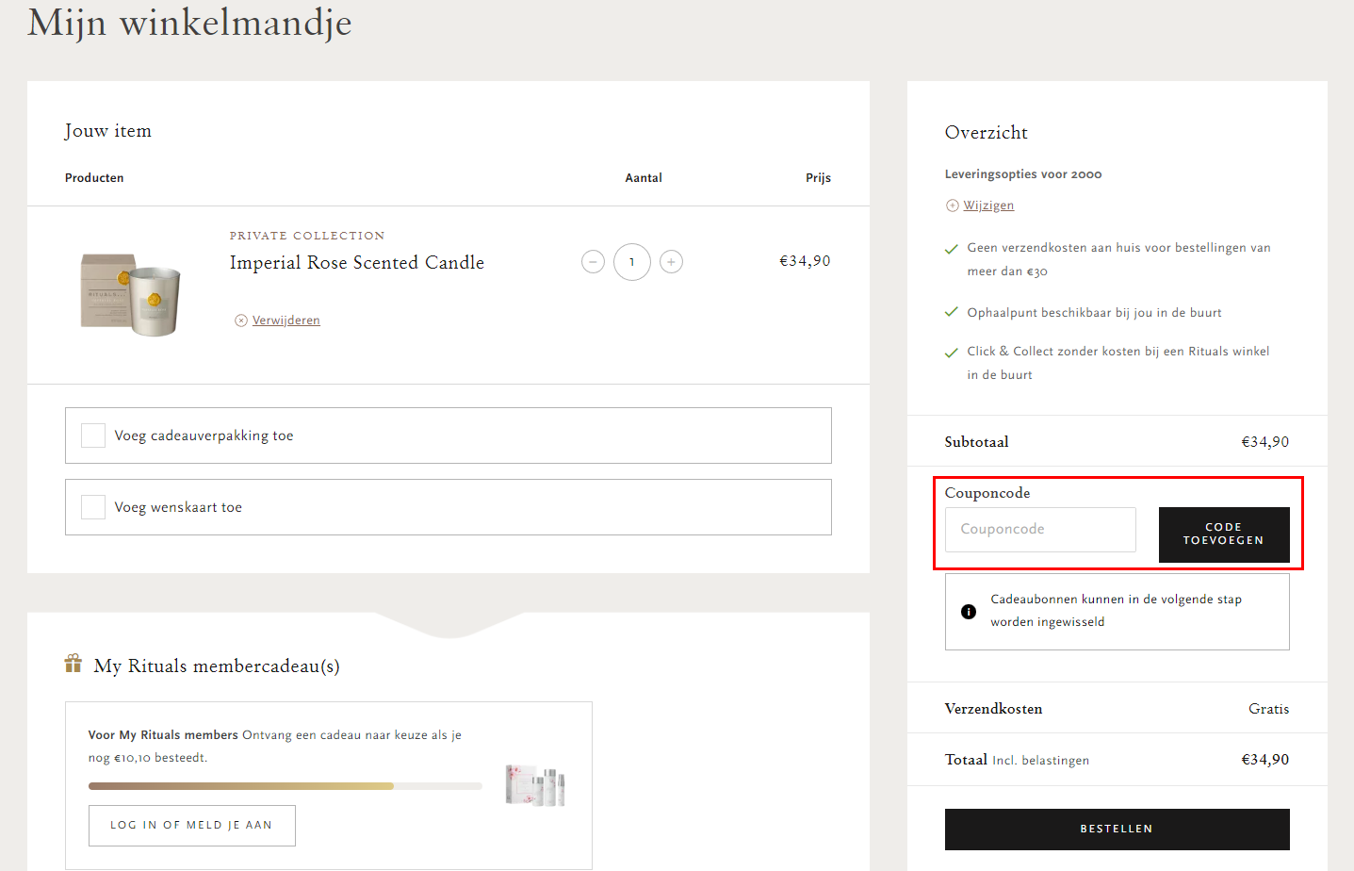Click the Wijzigen delivery options link

(988, 205)
